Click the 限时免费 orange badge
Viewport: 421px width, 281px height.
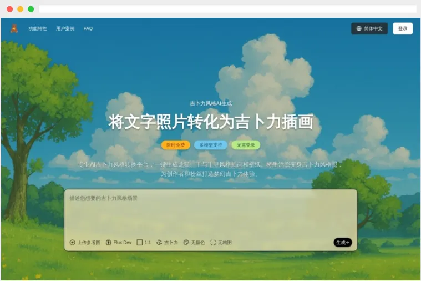(175, 145)
